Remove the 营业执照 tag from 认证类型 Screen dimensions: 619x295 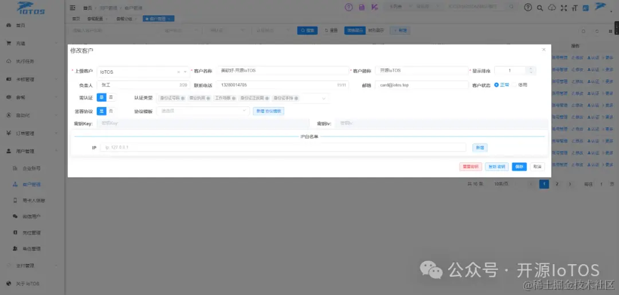tap(209, 98)
